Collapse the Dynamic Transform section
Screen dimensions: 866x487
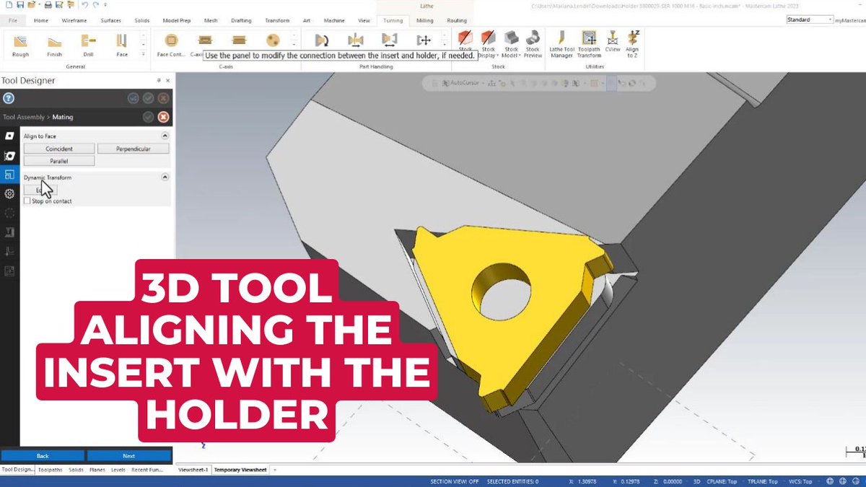(x=165, y=177)
